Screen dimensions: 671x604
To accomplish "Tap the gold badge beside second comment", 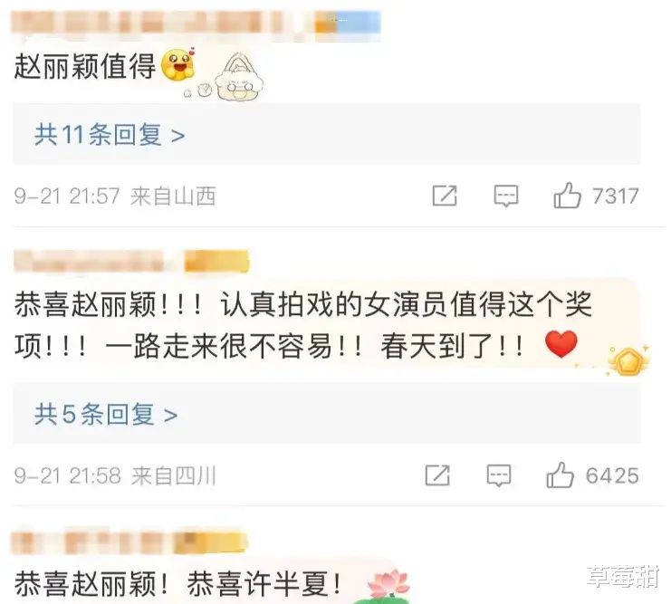I will pos(628,360).
